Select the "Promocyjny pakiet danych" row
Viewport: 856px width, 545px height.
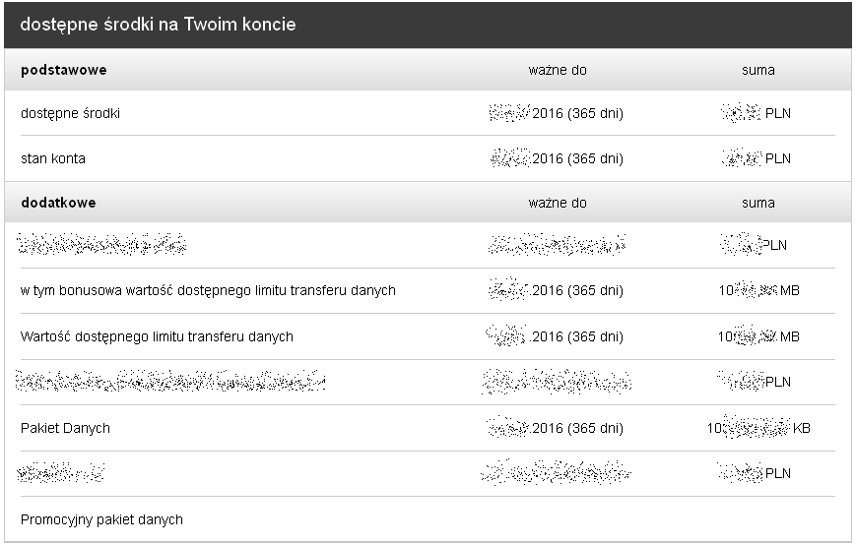(101, 519)
